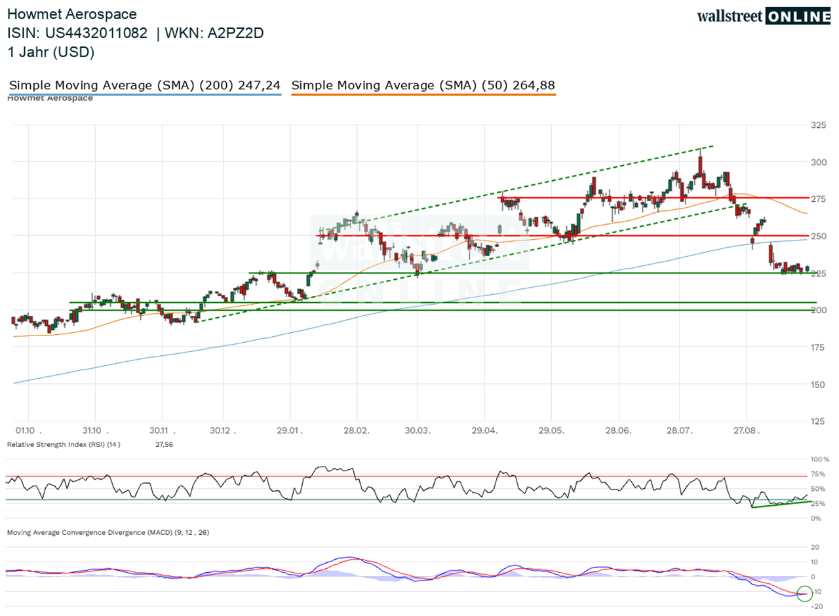Click the MACD axis label 20
839x616 pixels.
coord(815,547)
